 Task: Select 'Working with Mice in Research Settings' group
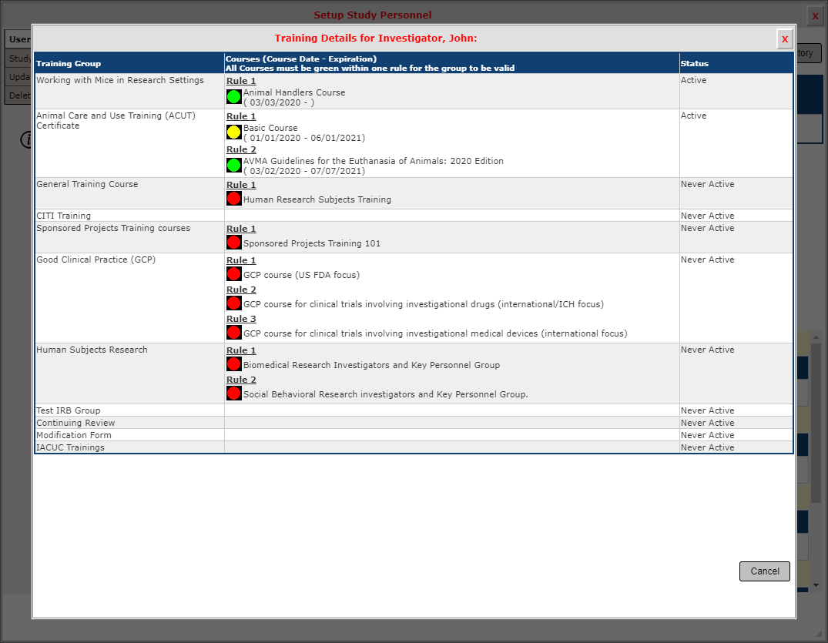pyautogui.click(x=120, y=80)
